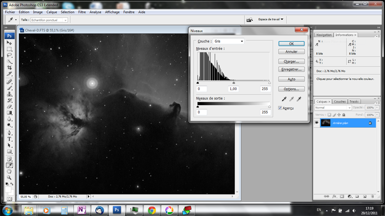Click the delete layer trash icon
This screenshot has height=216, width=385.
tap(372, 196)
